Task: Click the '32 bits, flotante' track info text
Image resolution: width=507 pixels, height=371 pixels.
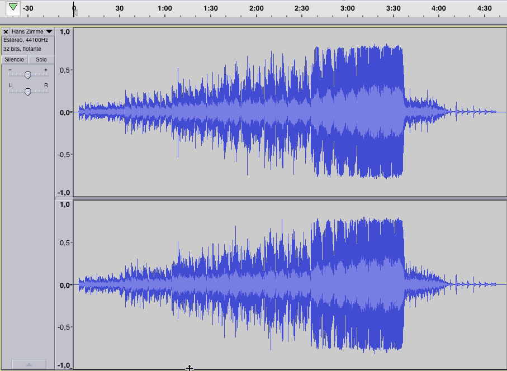Action: [22, 49]
